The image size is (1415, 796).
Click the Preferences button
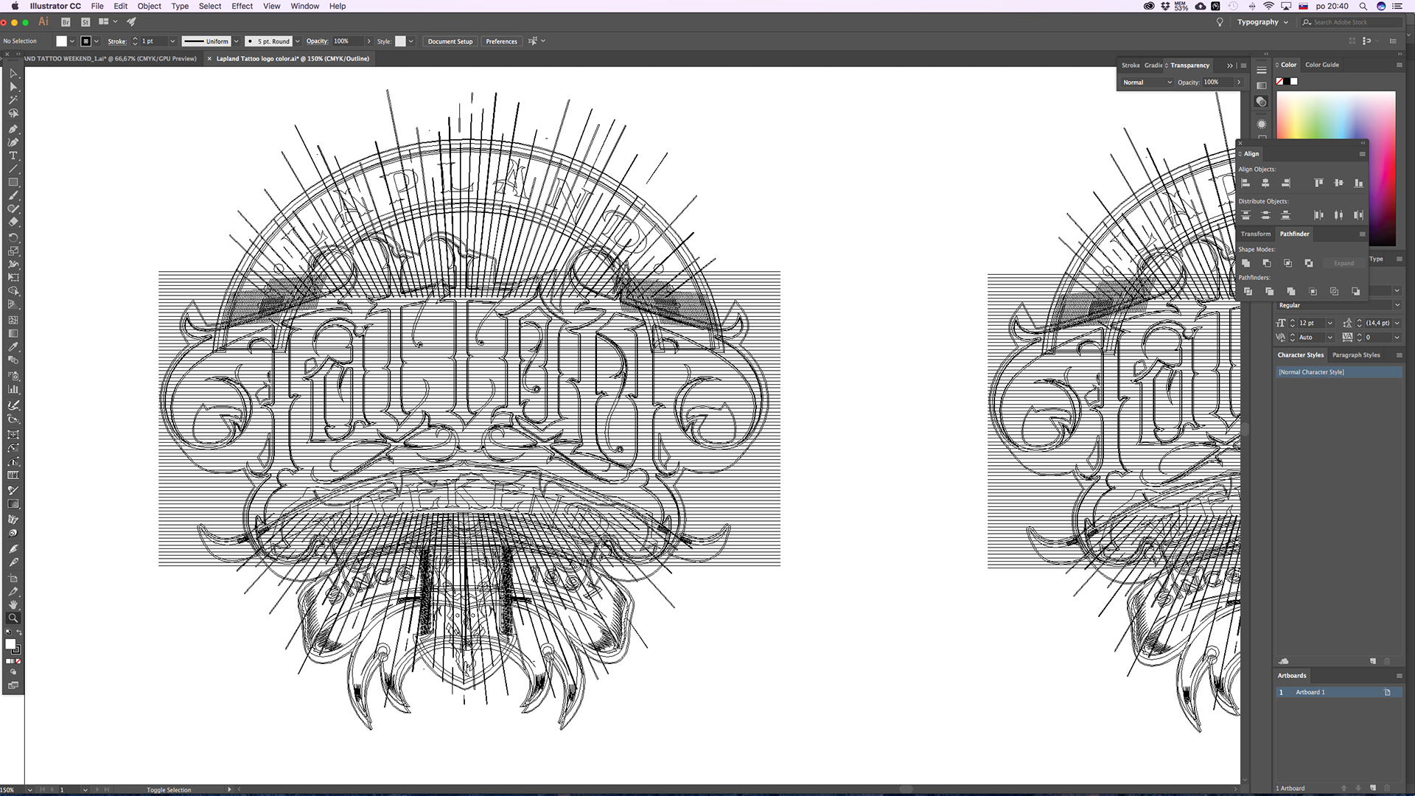(x=501, y=41)
